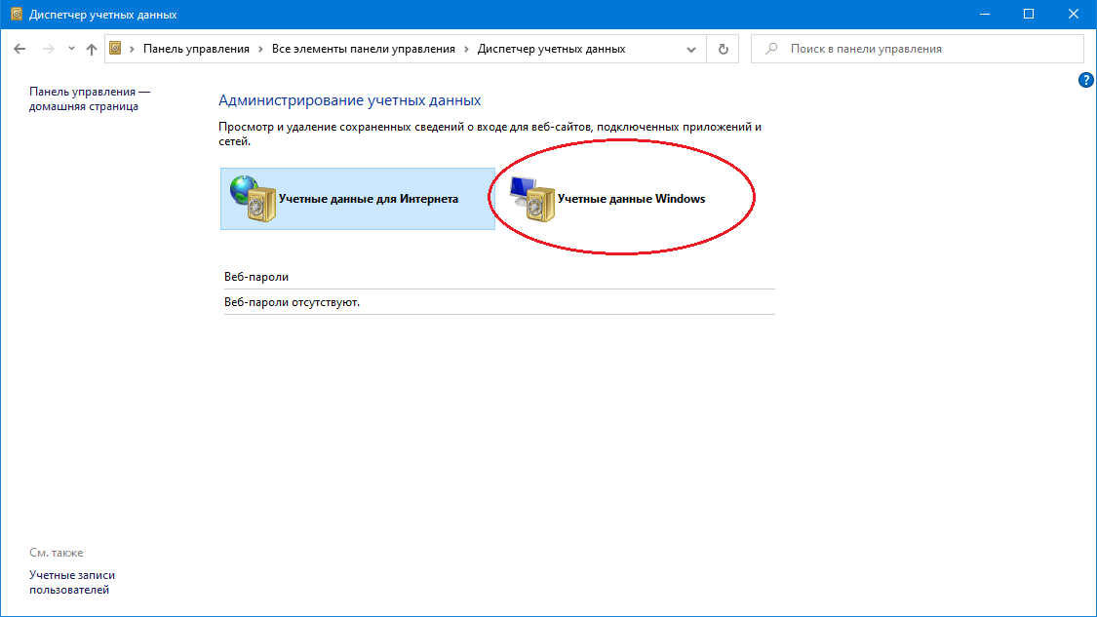Click the monitor and safe icon
The image size is (1097, 617).
point(531,199)
